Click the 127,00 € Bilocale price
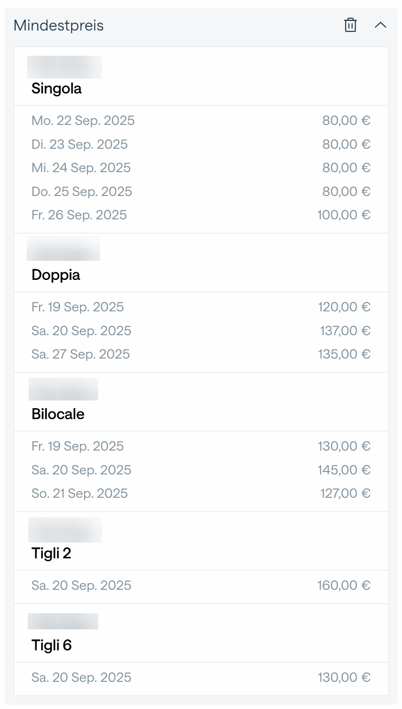The height and width of the screenshot is (709, 402). (345, 493)
